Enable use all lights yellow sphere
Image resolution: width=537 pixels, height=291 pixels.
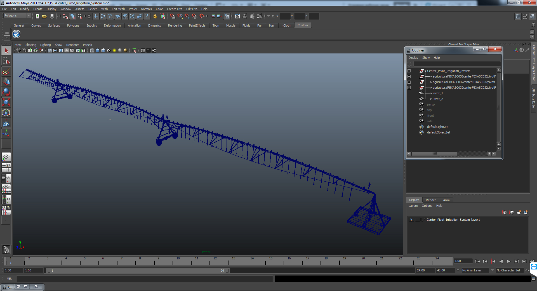coord(114,50)
